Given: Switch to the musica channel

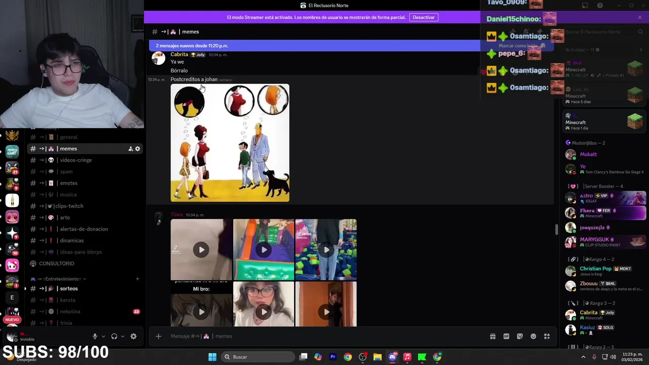Looking at the screenshot, I should pyautogui.click(x=85, y=195).
